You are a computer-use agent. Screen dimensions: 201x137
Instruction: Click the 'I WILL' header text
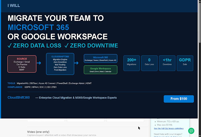pos(14,6)
